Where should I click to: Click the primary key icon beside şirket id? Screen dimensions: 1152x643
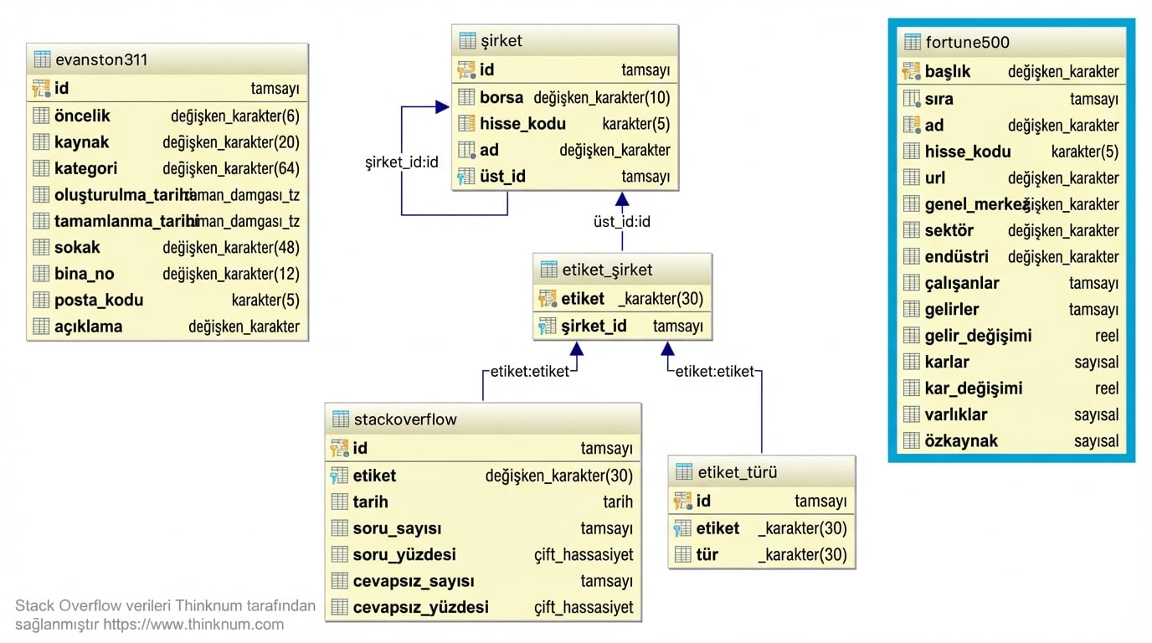pyautogui.click(x=466, y=70)
